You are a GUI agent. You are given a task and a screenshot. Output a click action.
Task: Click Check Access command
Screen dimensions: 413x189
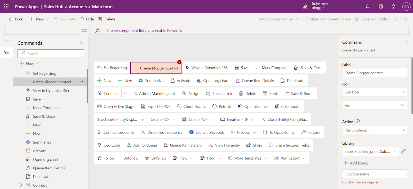191,107
